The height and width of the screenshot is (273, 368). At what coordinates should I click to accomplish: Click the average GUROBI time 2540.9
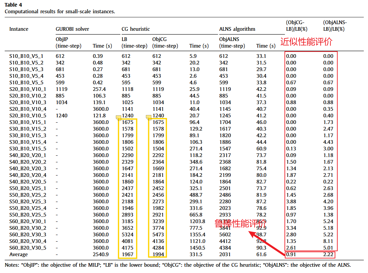pos(101,254)
